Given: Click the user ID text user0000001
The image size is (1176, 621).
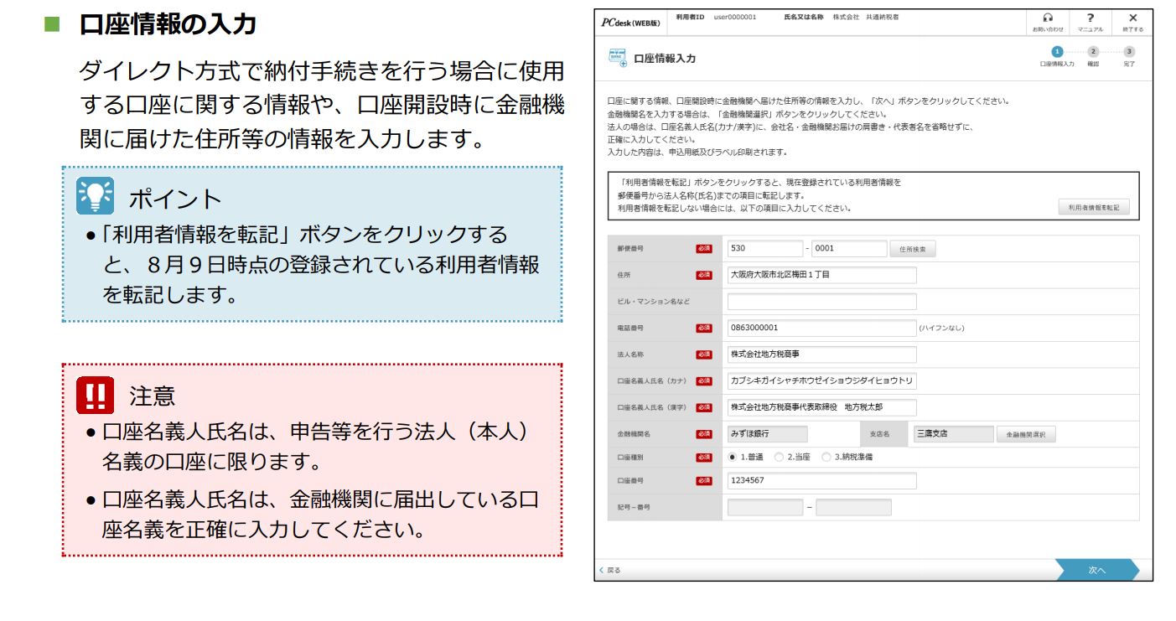Looking at the screenshot, I should coord(735,17).
